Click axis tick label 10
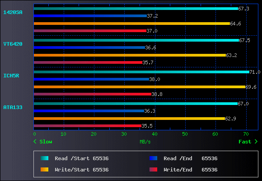Image resolution: width=262 pixels, height=181 pixels. (x=63, y=134)
